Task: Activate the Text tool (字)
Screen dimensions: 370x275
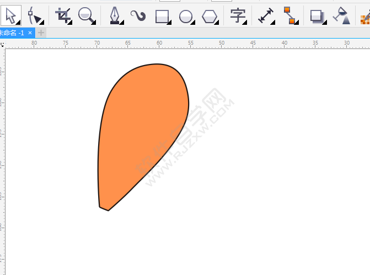Action: tap(238, 15)
